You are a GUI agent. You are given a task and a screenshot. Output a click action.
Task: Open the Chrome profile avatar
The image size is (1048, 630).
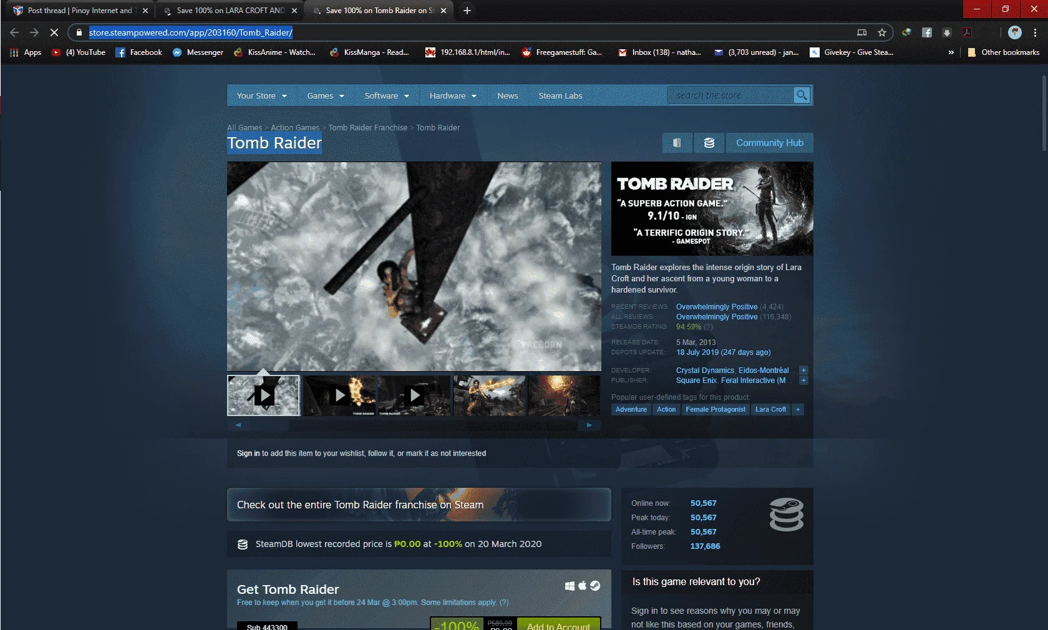[1015, 32]
